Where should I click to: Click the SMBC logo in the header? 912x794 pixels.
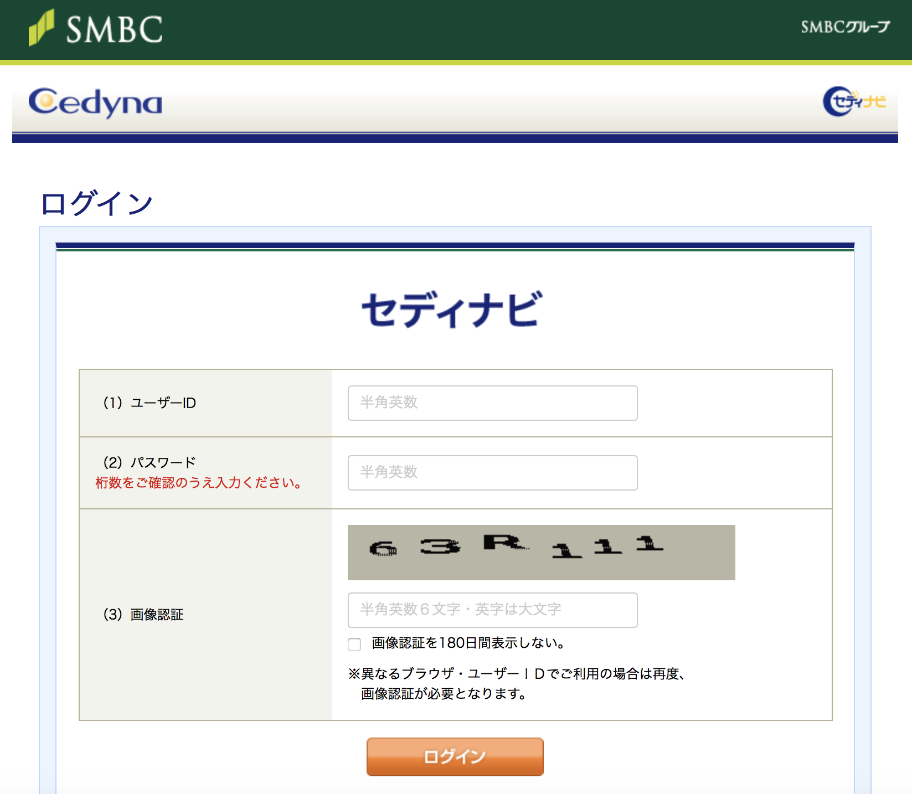pos(95,28)
